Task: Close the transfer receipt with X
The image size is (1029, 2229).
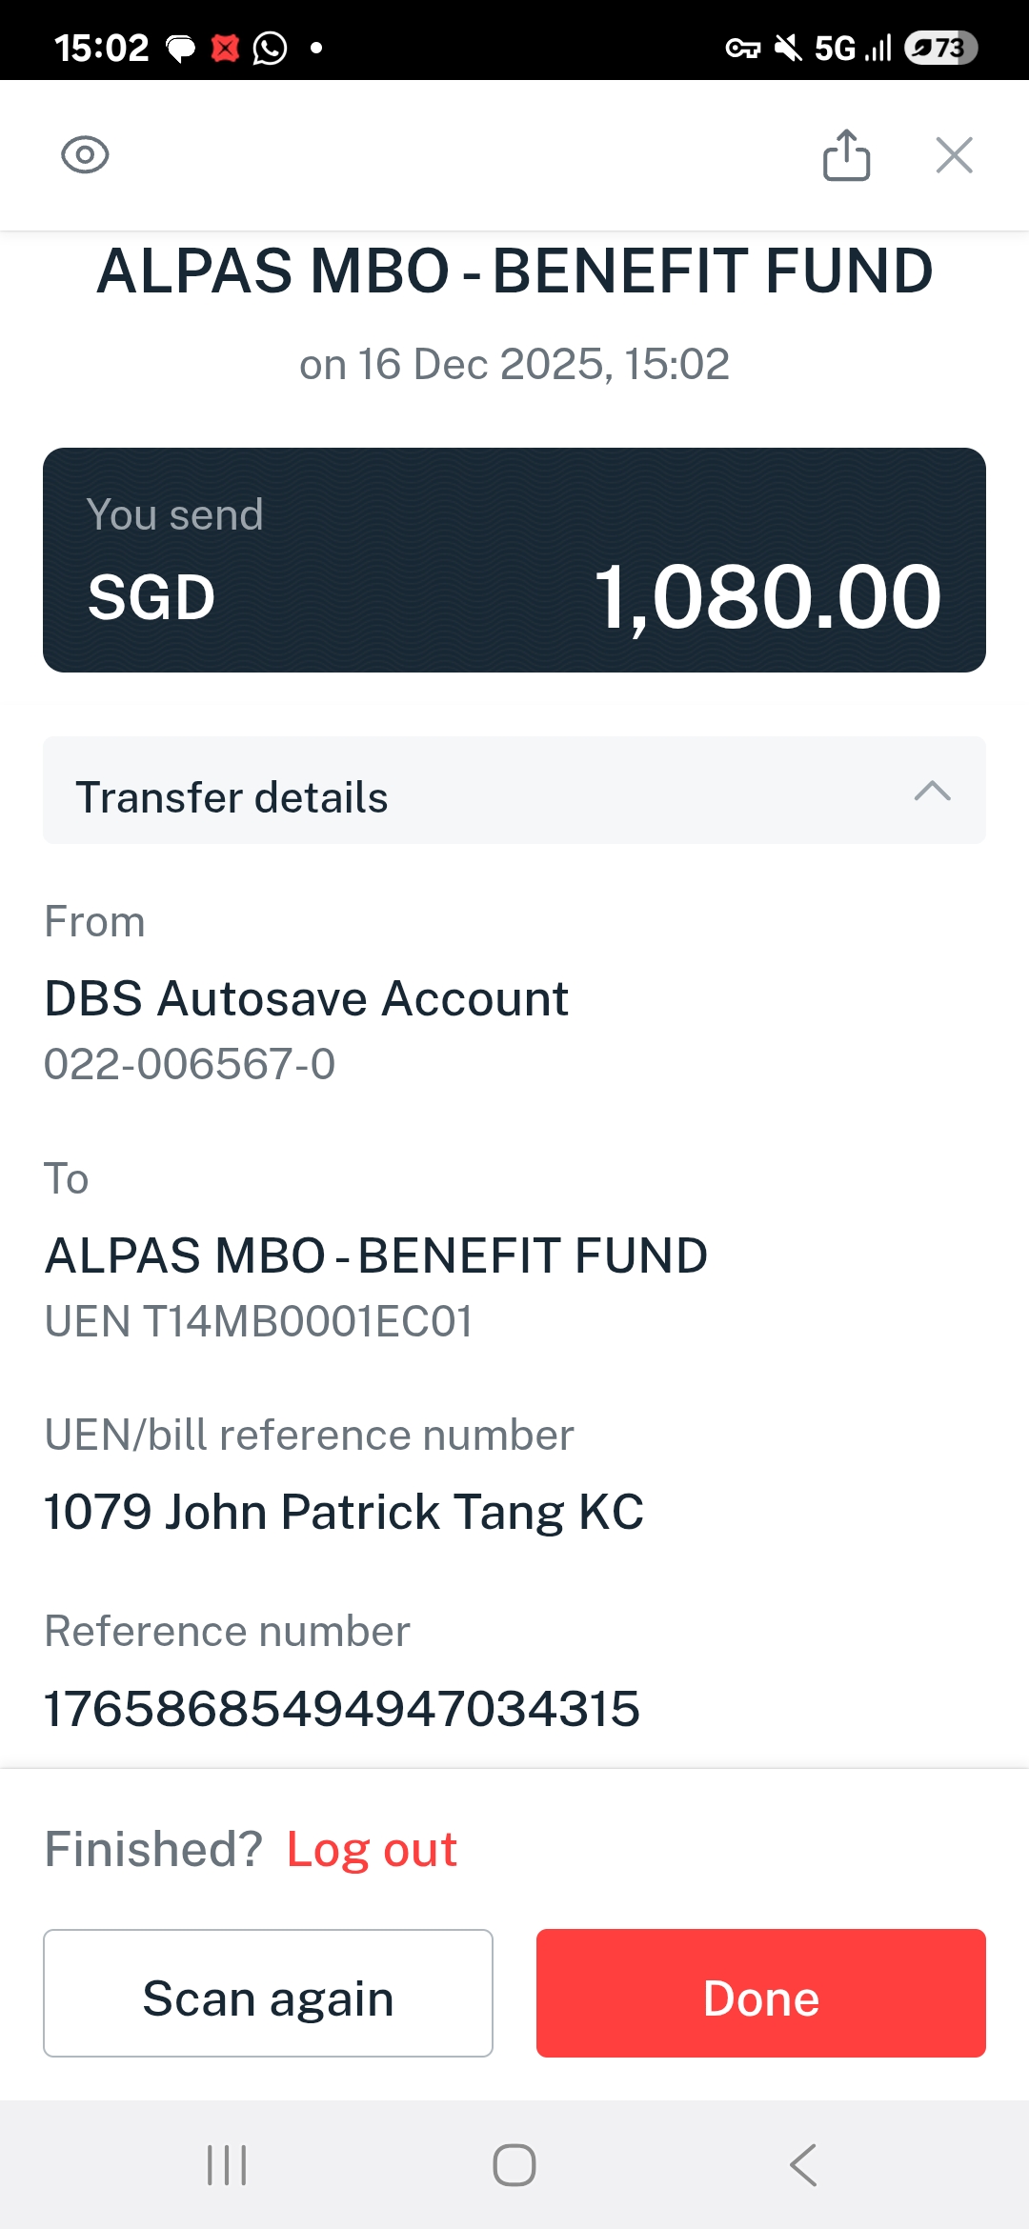Action: click(x=954, y=155)
